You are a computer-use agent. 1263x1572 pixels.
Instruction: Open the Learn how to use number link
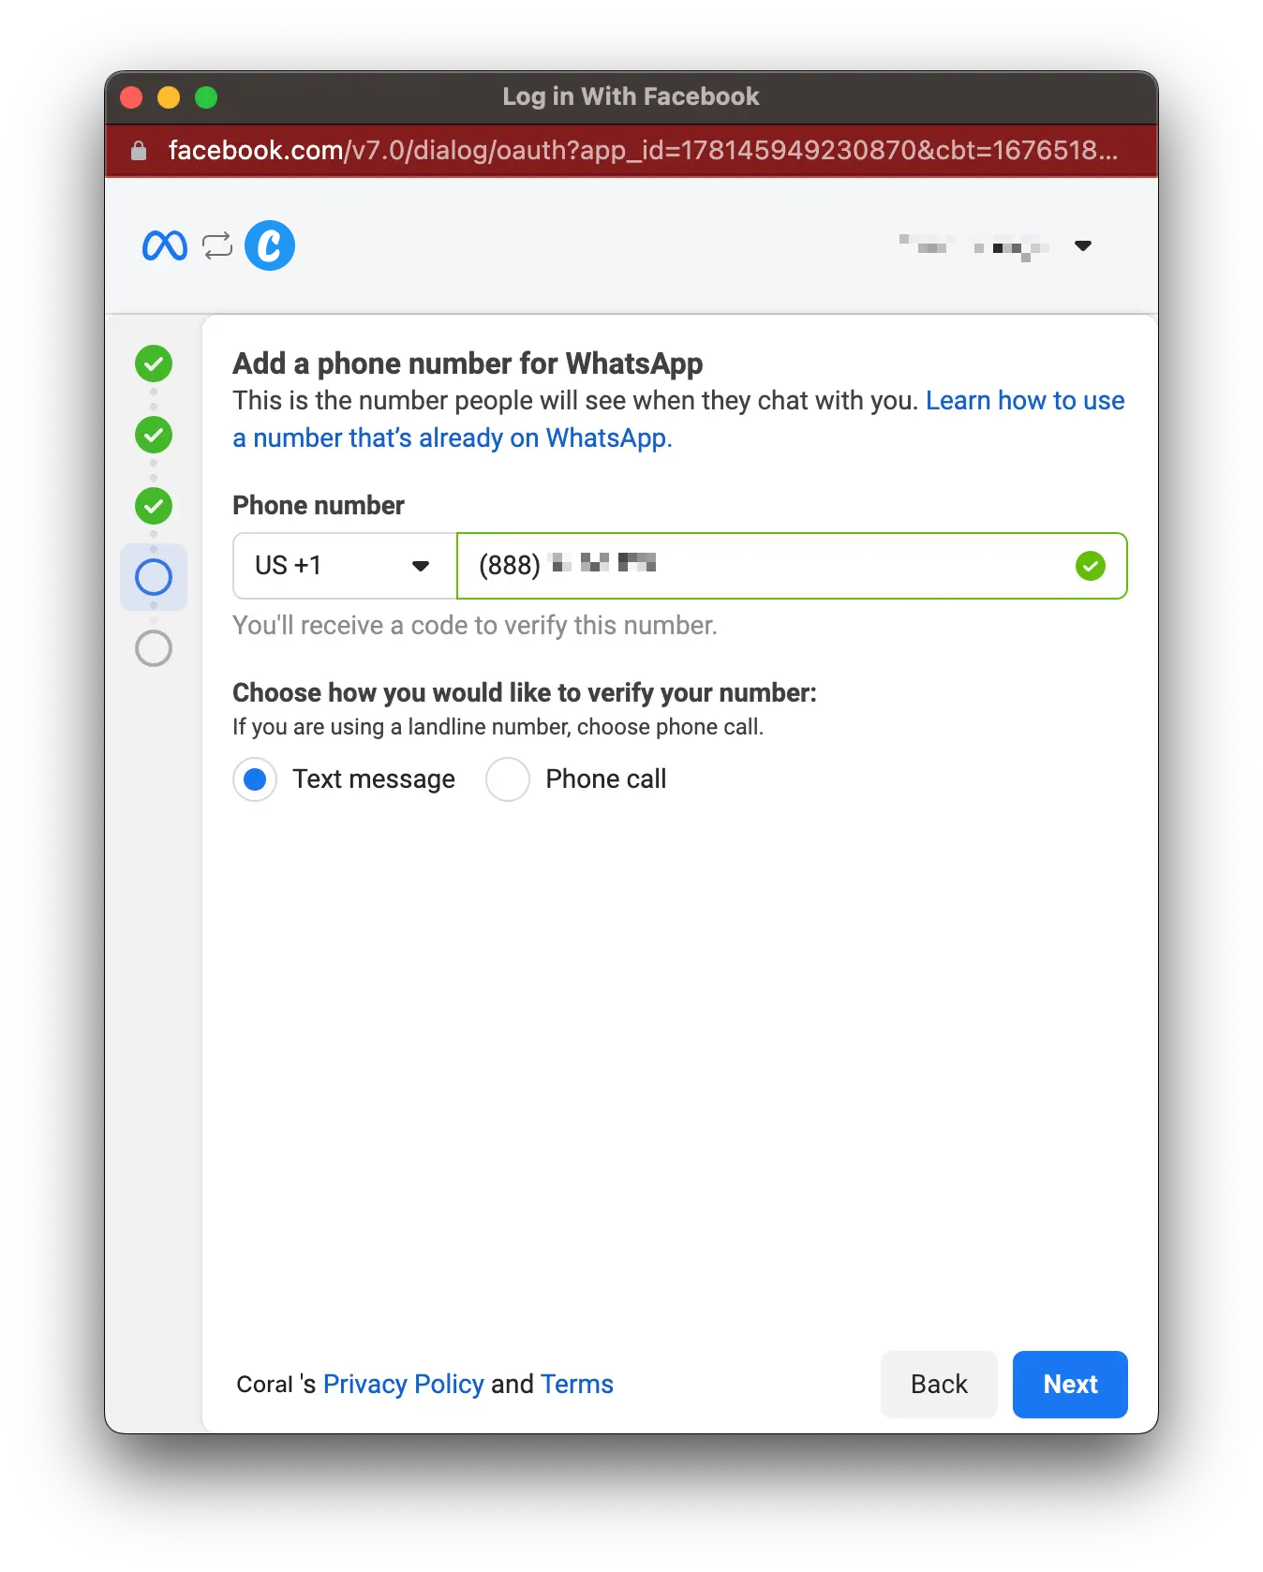click(678, 420)
